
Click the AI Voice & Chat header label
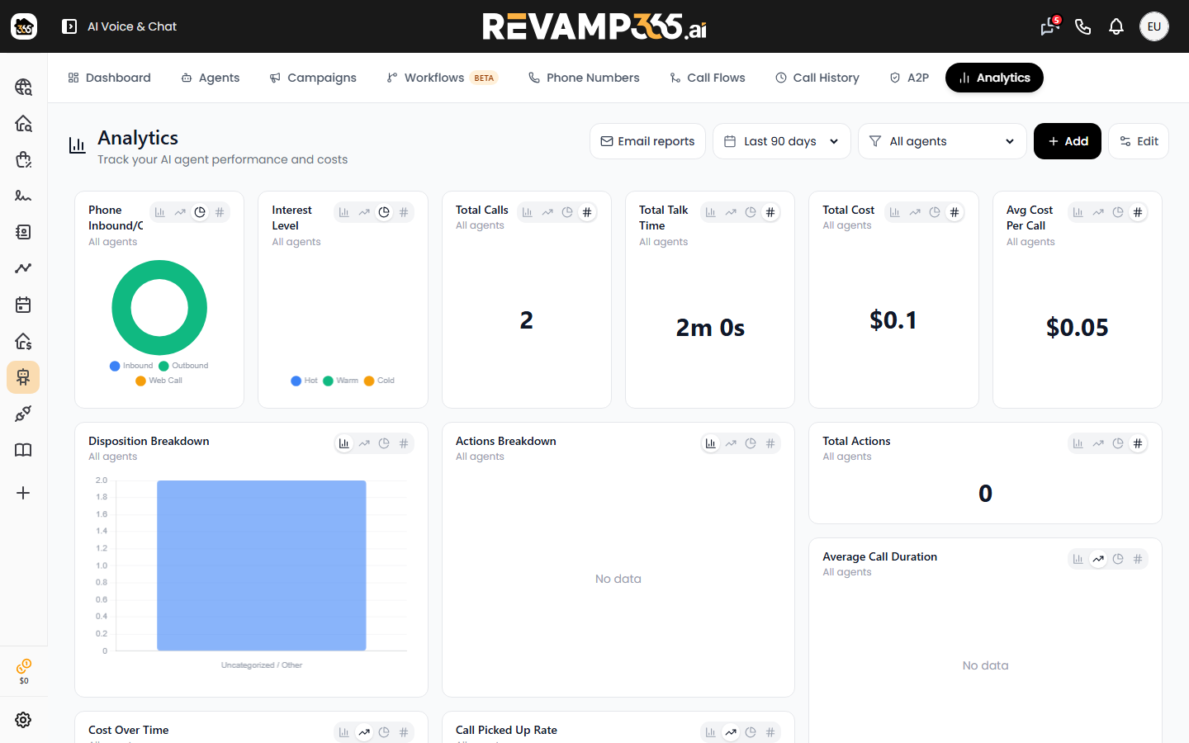[132, 26]
